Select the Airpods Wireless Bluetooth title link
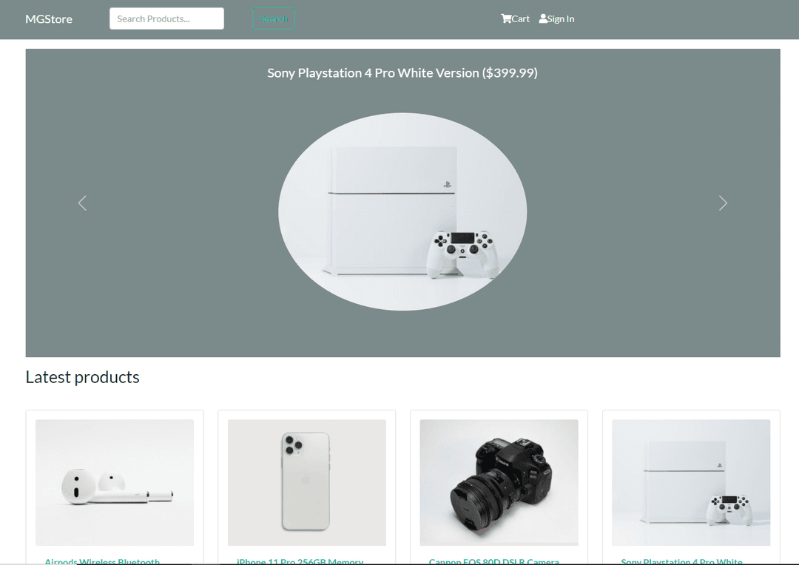 pyautogui.click(x=102, y=561)
